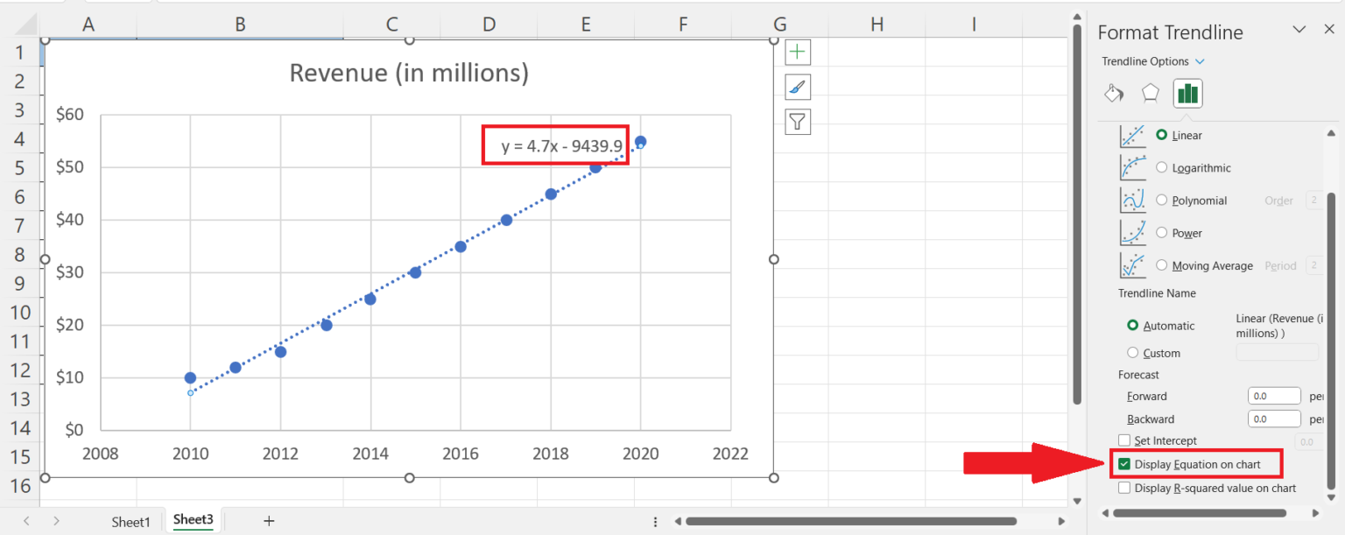The height and width of the screenshot is (535, 1345).
Task: Collapse the Format Trendline pane chevron
Action: [1299, 29]
